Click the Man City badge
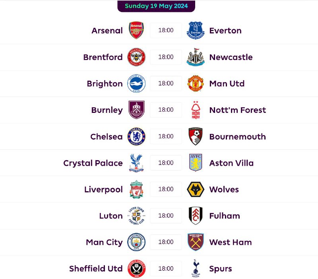This screenshot has width=318, height=279. coord(136,242)
